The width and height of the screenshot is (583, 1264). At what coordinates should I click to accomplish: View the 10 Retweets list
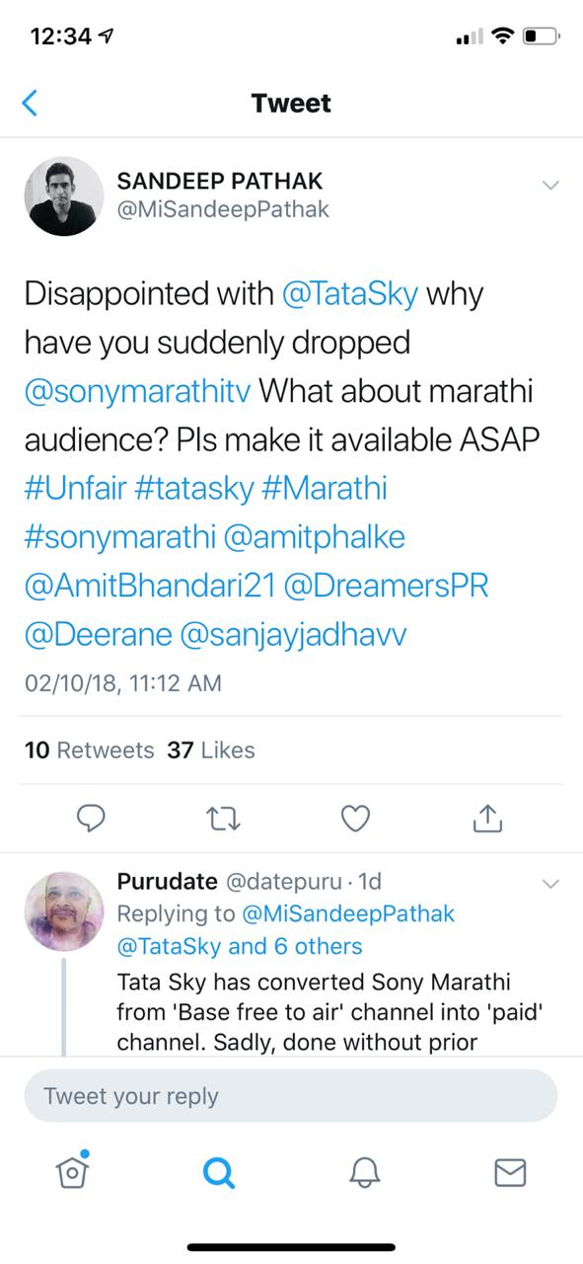[x=89, y=750]
